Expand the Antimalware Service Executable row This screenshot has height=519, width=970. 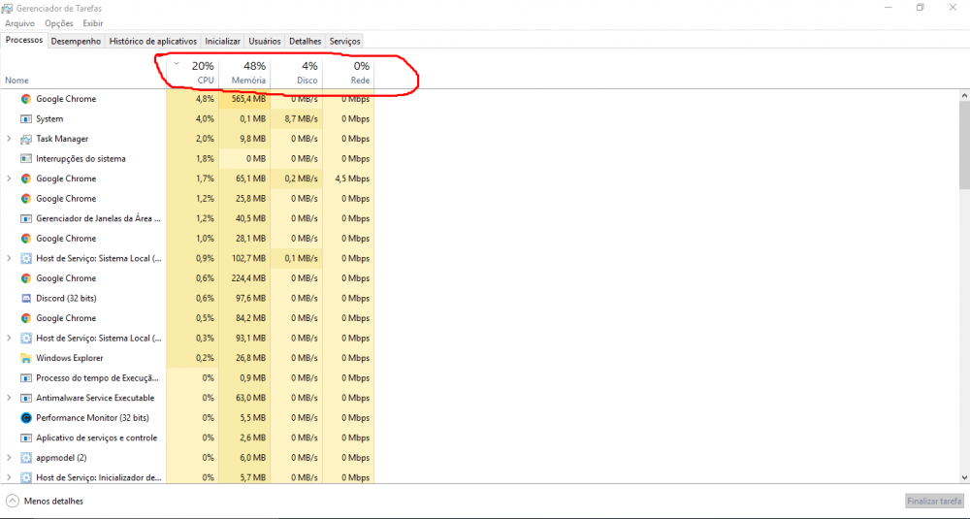pos(9,398)
